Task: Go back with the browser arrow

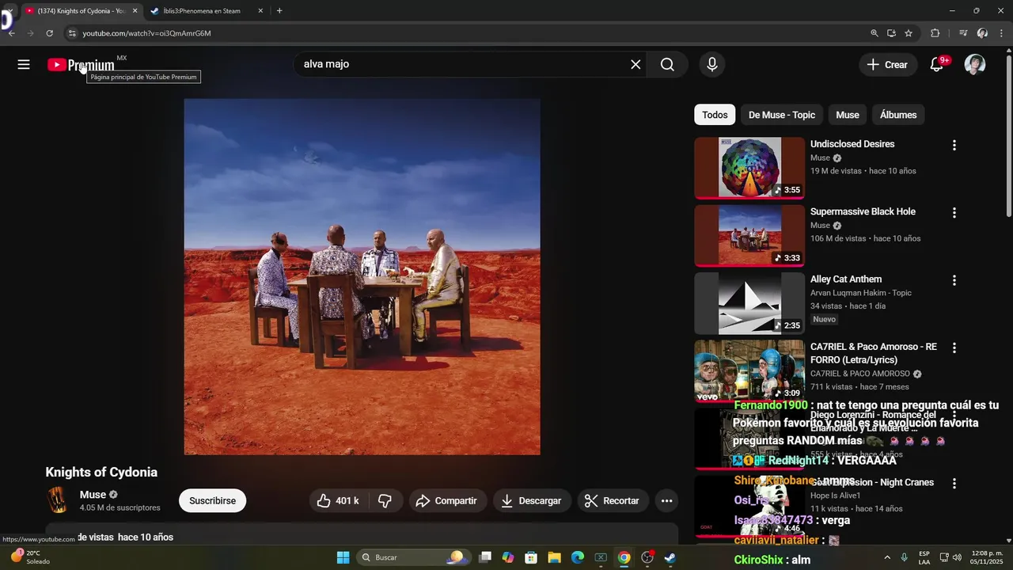Action: tap(11, 33)
